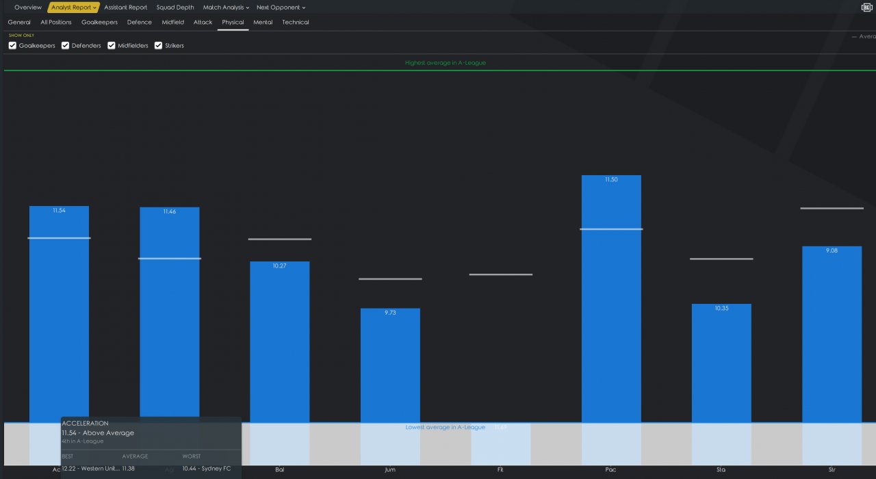The image size is (876, 479).
Task: Go to the Overview section
Action: [28, 8]
